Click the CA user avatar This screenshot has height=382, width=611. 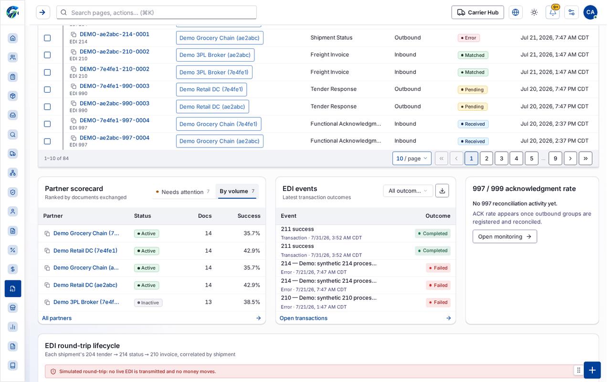(590, 12)
